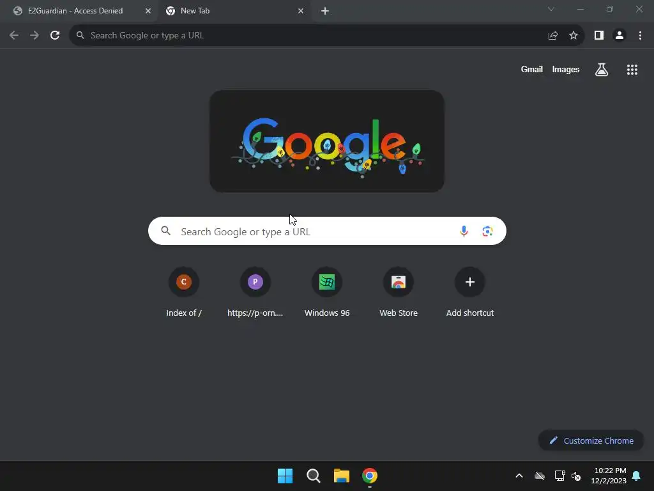
Task: Open the Web Store shortcut
Action: [x=399, y=292]
